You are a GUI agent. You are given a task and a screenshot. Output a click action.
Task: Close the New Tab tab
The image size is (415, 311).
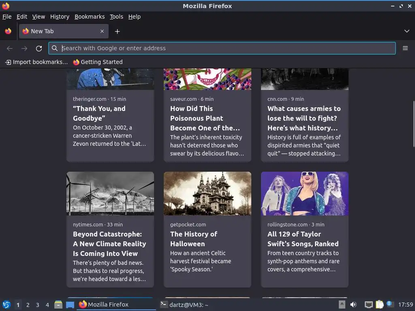[x=102, y=31]
